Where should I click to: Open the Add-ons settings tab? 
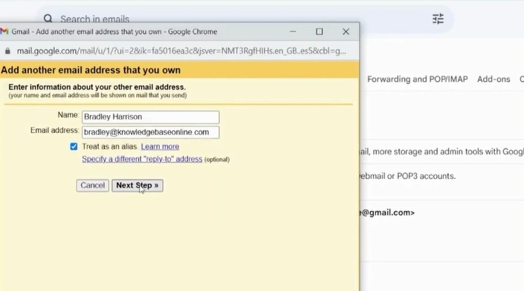pyautogui.click(x=494, y=79)
